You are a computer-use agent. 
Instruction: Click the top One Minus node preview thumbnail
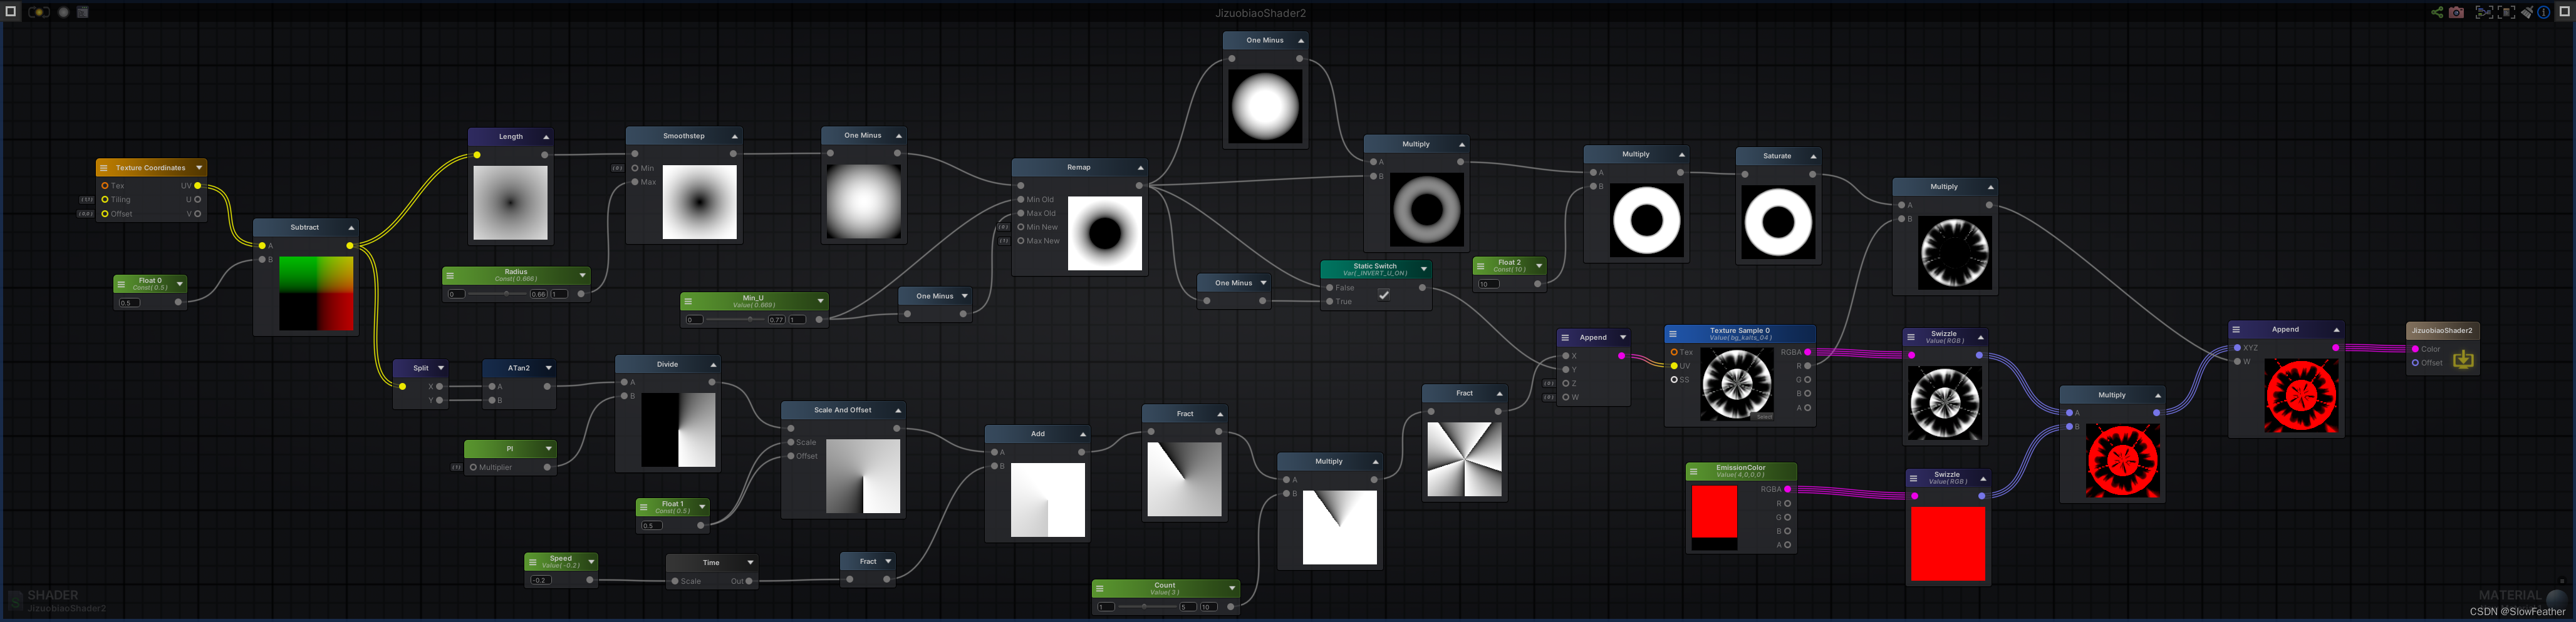pos(1265,106)
